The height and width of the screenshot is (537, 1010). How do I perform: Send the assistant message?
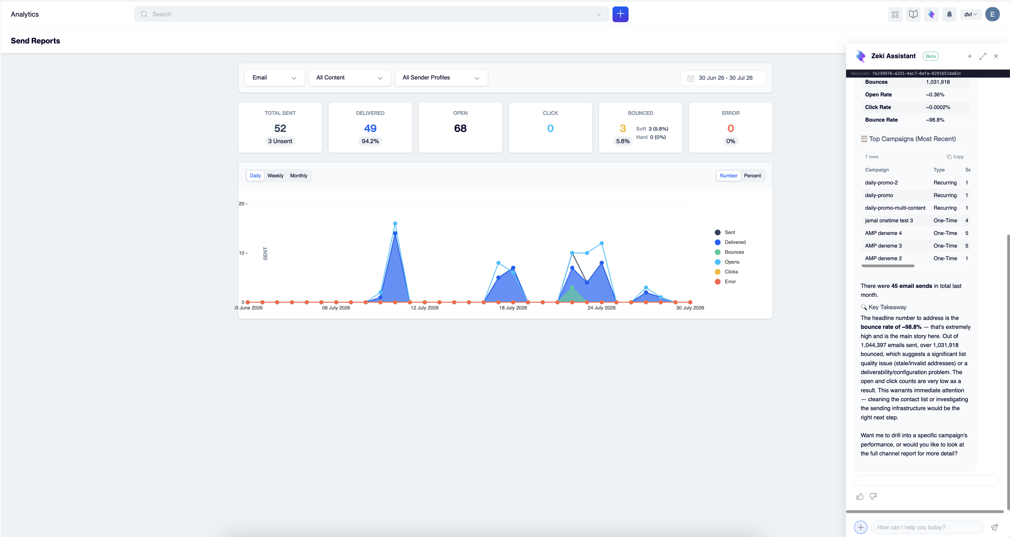[994, 527]
